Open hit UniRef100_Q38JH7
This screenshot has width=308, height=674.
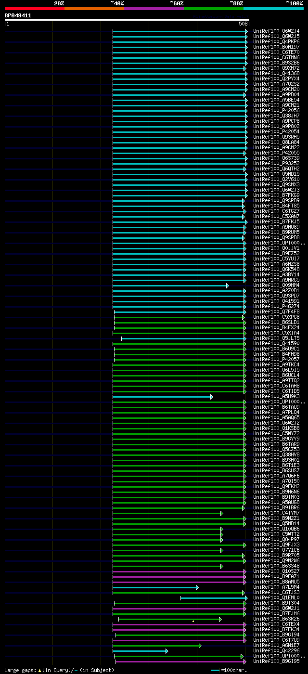coord(276,116)
